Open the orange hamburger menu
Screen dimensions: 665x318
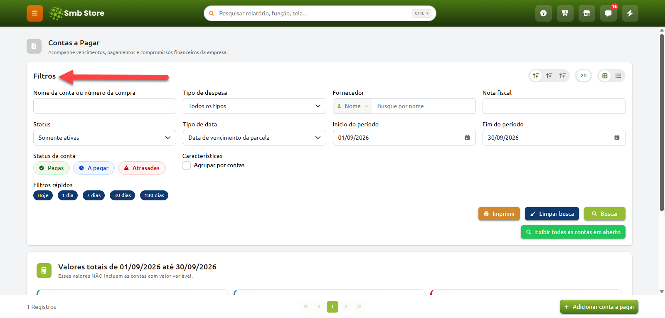click(35, 13)
